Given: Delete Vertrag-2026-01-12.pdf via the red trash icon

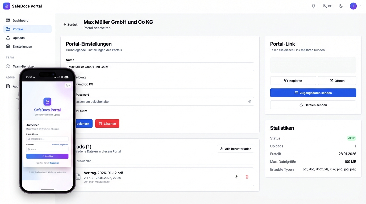Looking at the screenshot, I should click(x=247, y=177).
